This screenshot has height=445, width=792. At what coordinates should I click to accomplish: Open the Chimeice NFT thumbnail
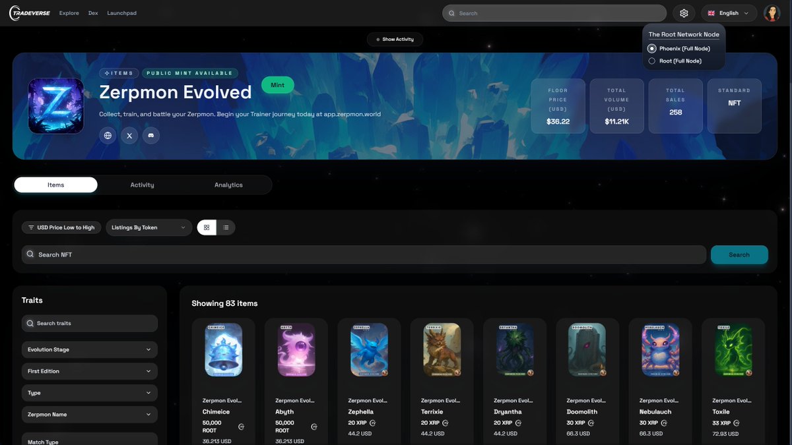tap(224, 349)
